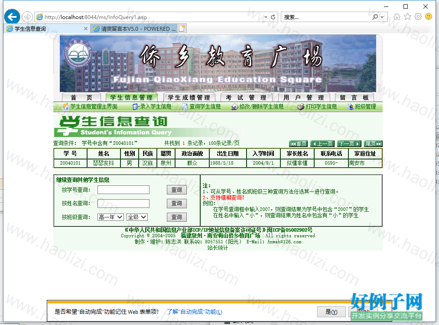Open favorites with the star icon
This screenshot has height=325, width=439.
click(408, 17)
